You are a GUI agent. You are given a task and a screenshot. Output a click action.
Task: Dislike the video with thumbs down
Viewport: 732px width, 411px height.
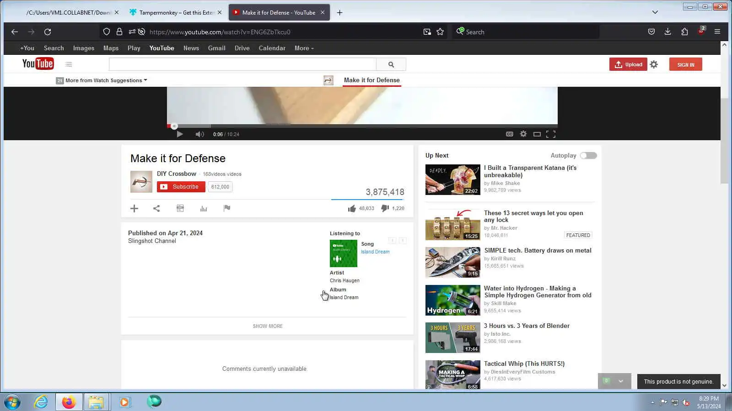[x=385, y=208]
